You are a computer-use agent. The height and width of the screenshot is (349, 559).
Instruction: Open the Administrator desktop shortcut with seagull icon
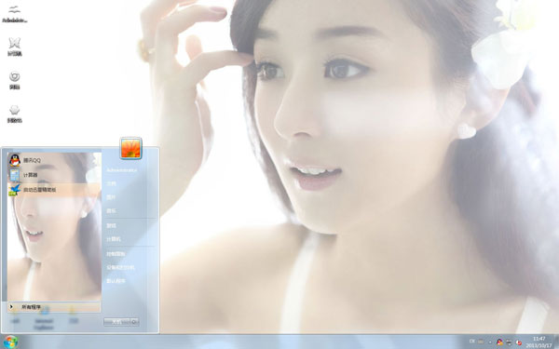click(x=15, y=14)
